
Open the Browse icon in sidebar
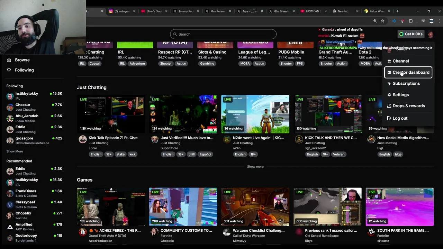click(x=9, y=60)
